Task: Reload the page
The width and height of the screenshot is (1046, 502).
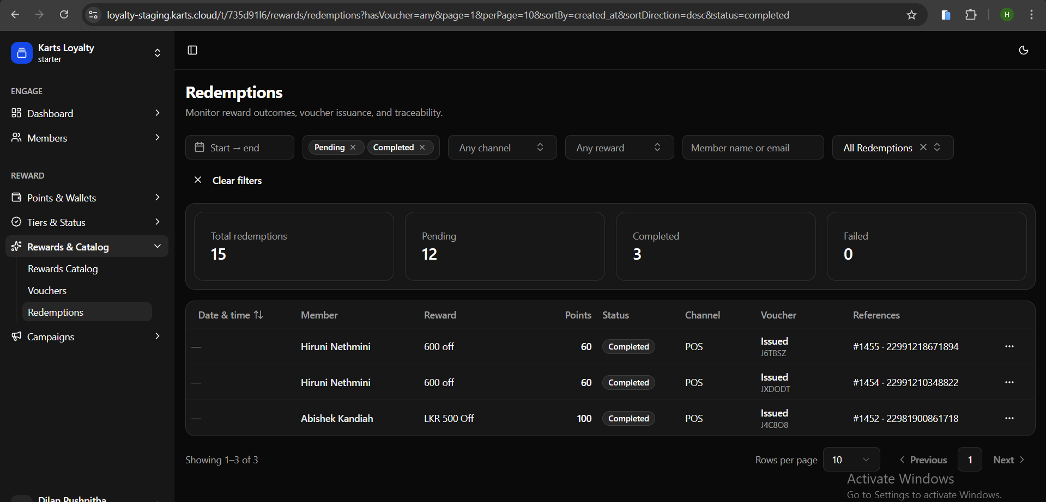Action: coord(64,15)
